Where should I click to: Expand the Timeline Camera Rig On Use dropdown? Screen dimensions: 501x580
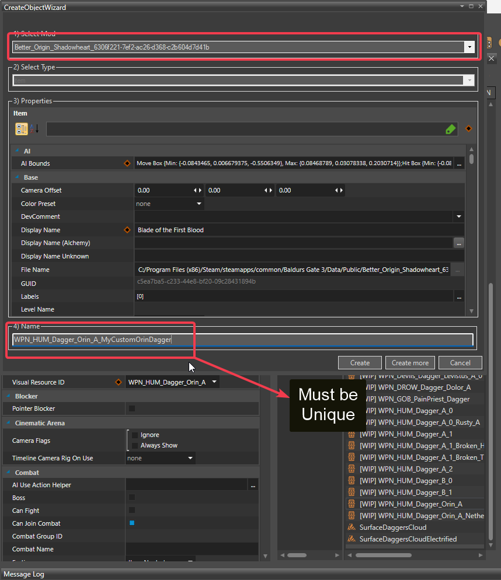190,458
